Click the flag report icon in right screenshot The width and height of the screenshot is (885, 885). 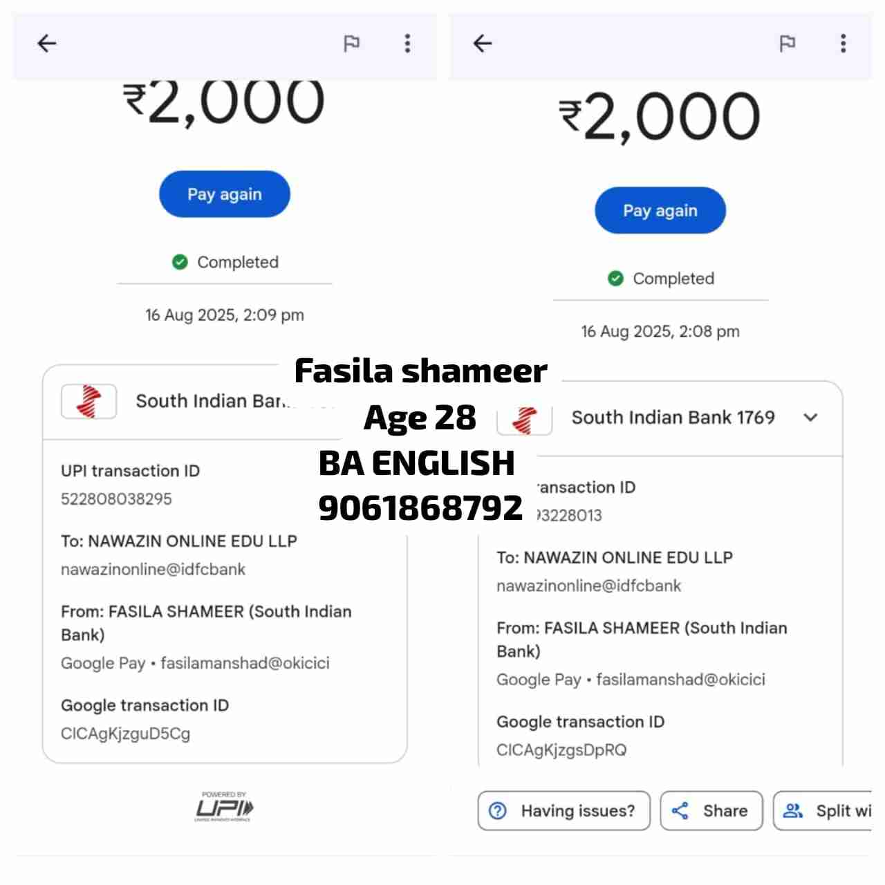(x=788, y=44)
